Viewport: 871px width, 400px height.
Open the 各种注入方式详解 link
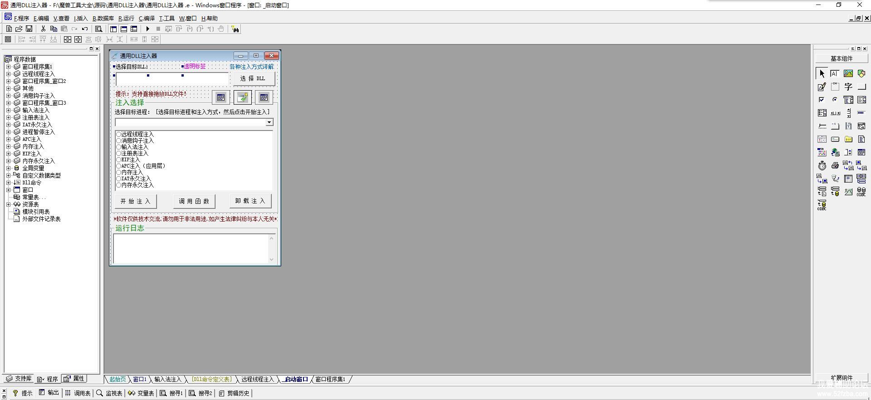[x=251, y=67]
